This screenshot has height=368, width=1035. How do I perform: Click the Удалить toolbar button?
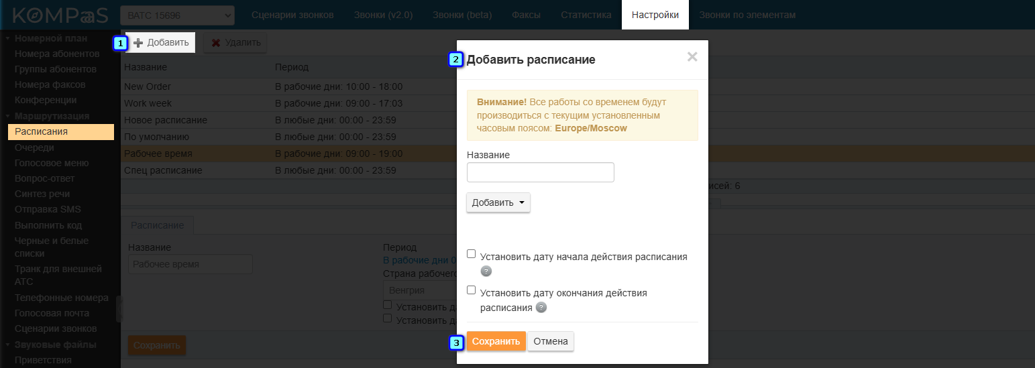[x=235, y=42]
